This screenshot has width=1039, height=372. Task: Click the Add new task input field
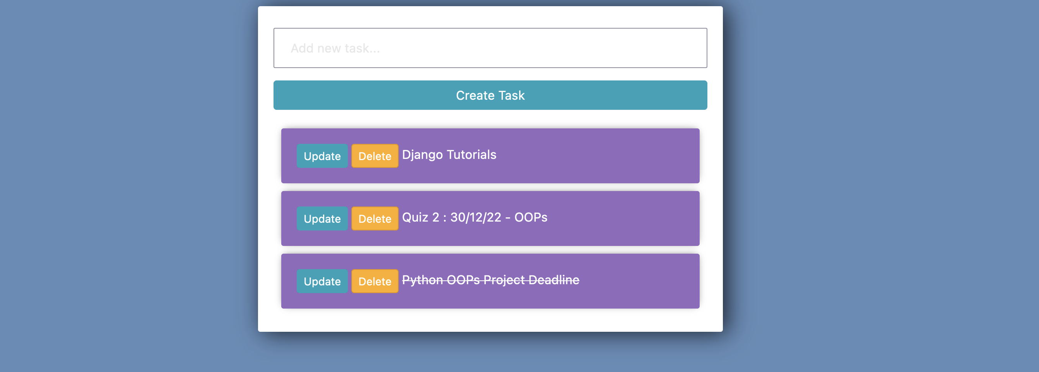coord(490,48)
